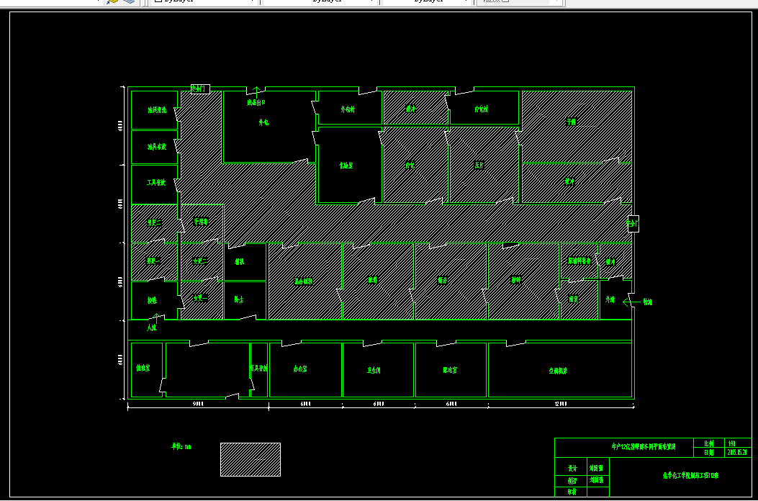Select the 化验室 room label

(346, 166)
